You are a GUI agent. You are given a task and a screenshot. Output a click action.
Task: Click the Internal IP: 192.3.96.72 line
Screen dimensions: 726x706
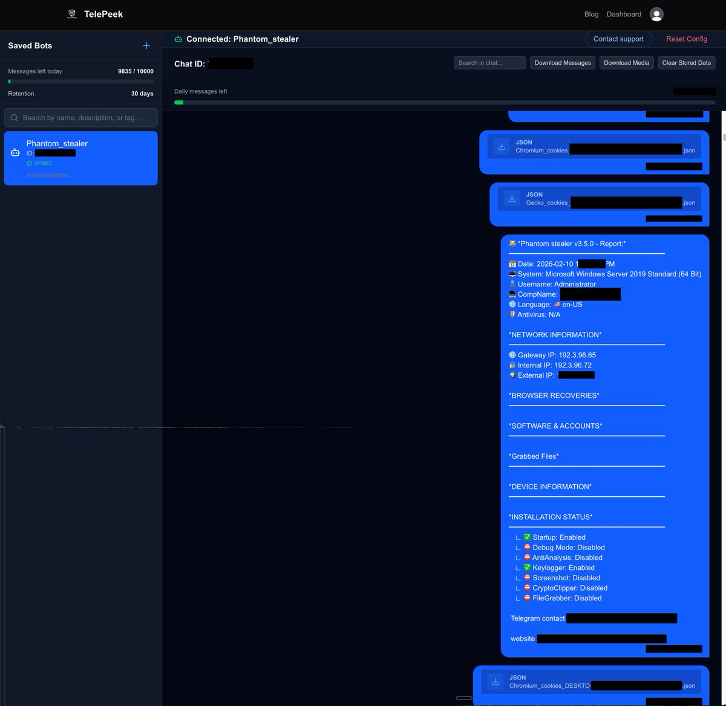[551, 365]
